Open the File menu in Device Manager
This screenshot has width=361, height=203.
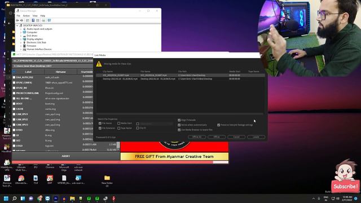(x=19, y=16)
